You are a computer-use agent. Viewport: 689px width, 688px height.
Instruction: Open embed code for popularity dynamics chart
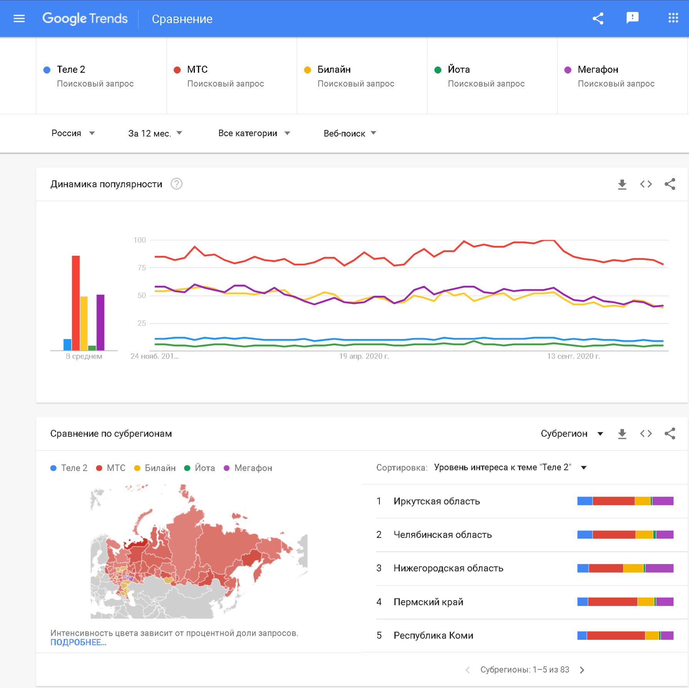(646, 184)
